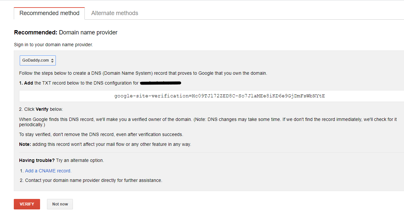This screenshot has width=404, height=215.
Task: Click the VERIFY button
Action: (x=27, y=204)
